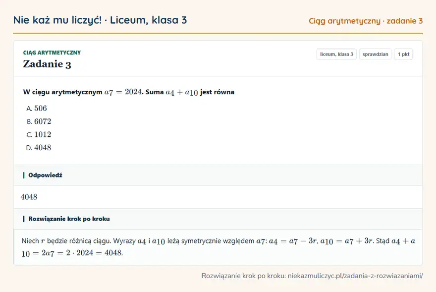
Task: Open 'Ciąg arytmetyczny · zadanie 3' header link
Action: (366, 21)
